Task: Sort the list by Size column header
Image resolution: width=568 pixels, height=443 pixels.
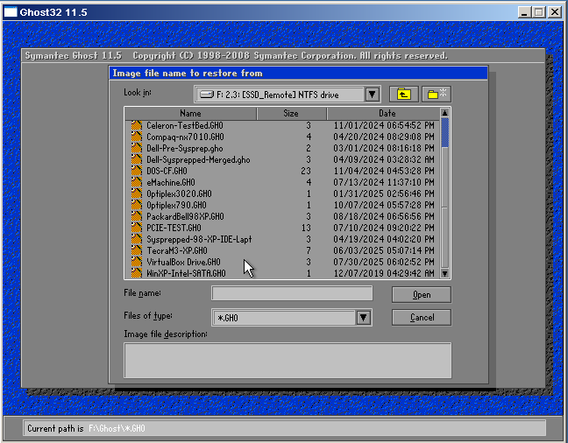Action: 291,114
